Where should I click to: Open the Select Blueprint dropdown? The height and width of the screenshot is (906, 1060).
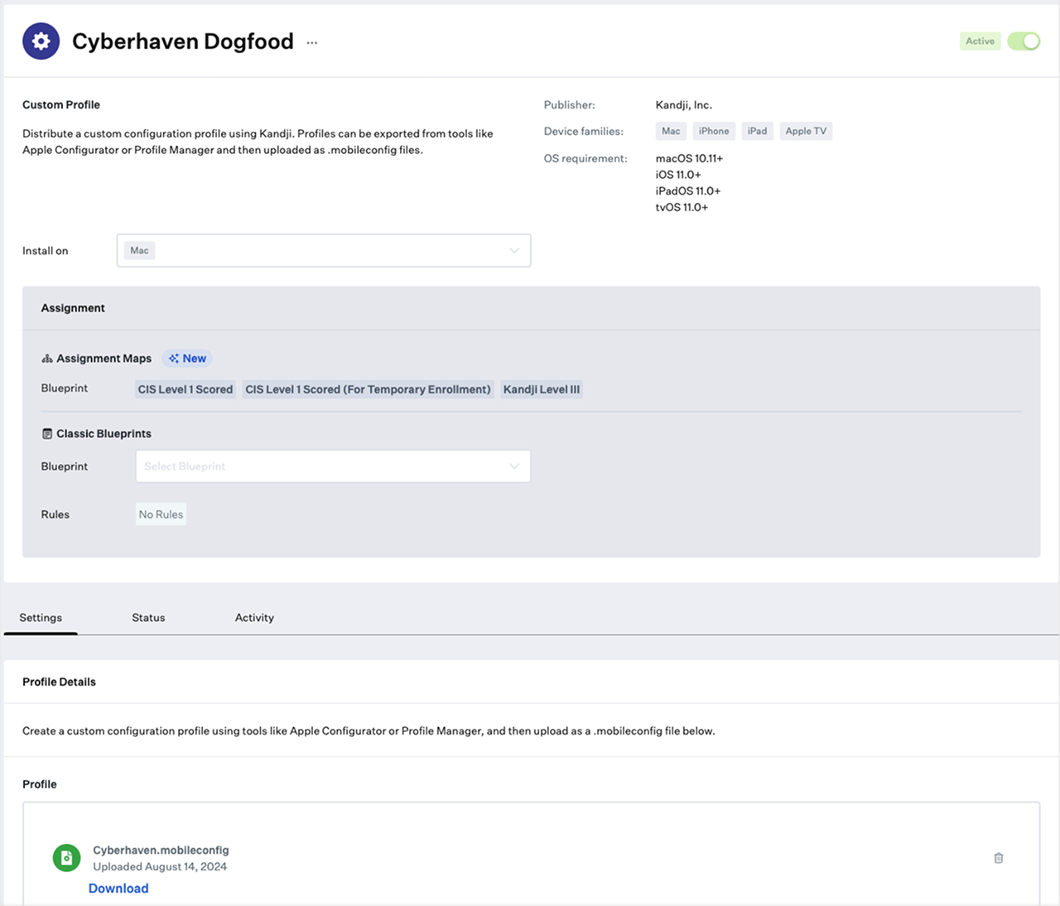pyautogui.click(x=332, y=466)
